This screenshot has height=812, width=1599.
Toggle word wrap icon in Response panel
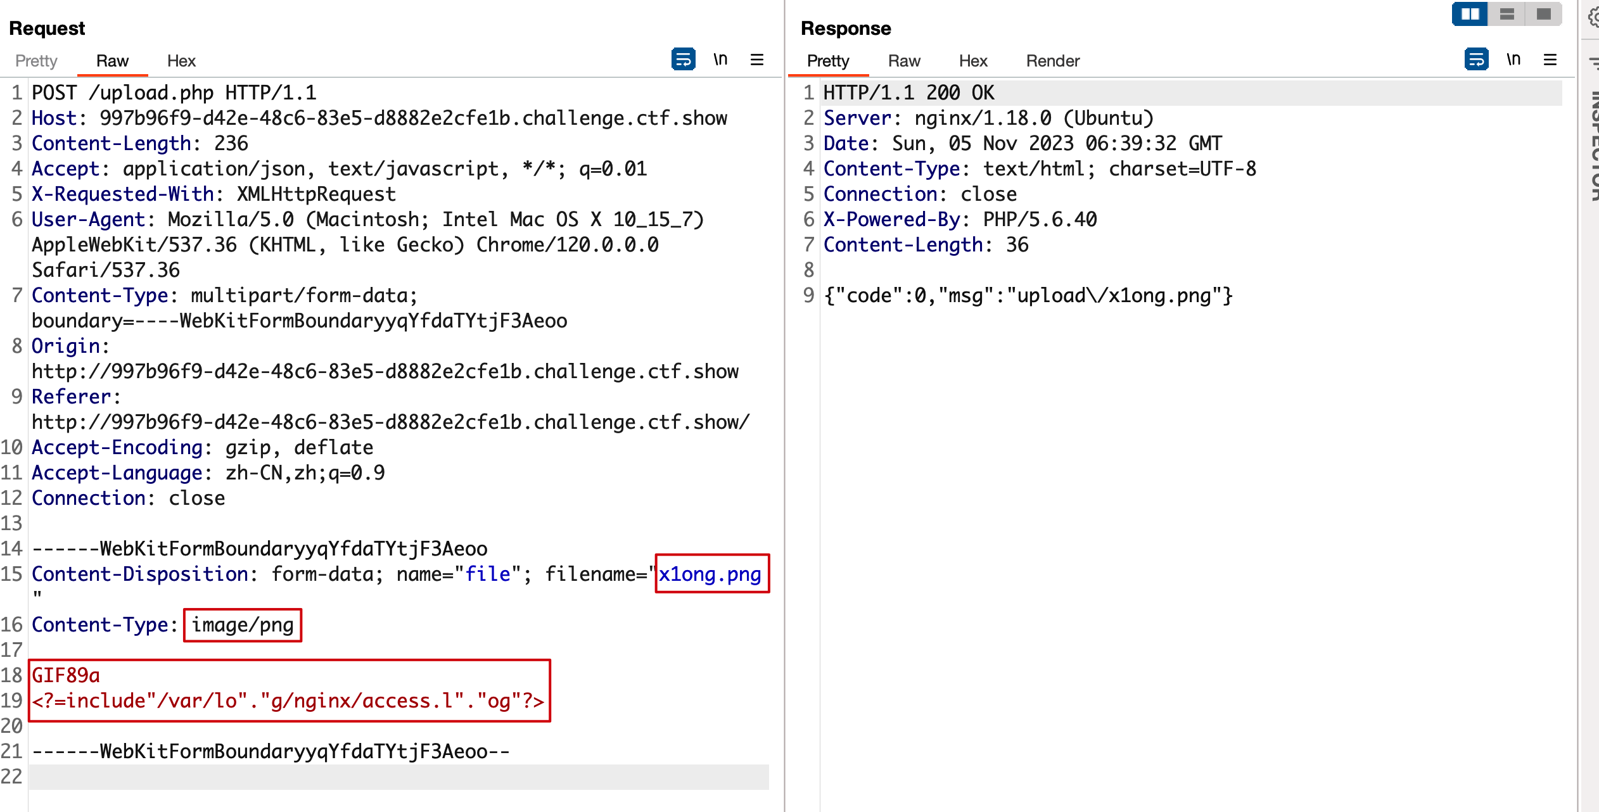pyautogui.click(x=1476, y=60)
